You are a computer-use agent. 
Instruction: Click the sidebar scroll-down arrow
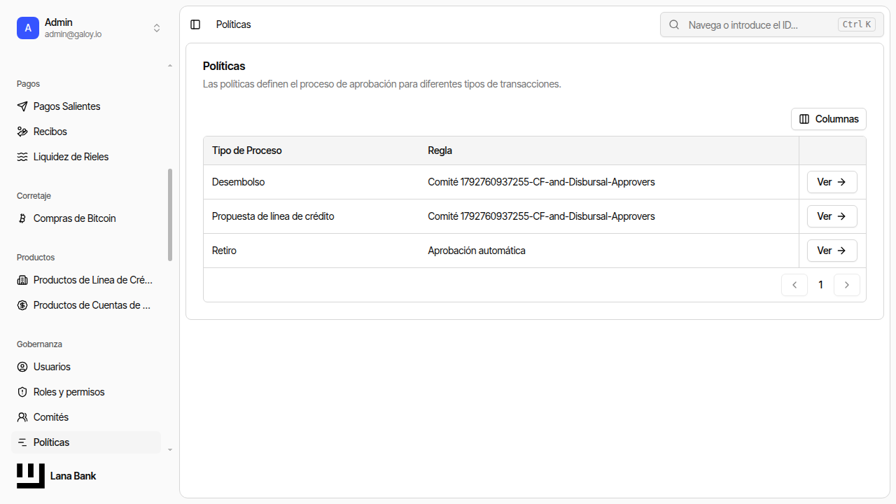point(170,450)
